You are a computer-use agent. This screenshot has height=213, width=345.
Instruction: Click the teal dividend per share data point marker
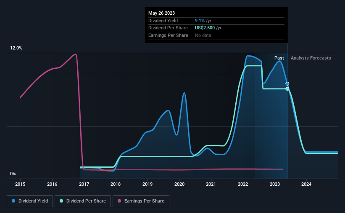287,89
